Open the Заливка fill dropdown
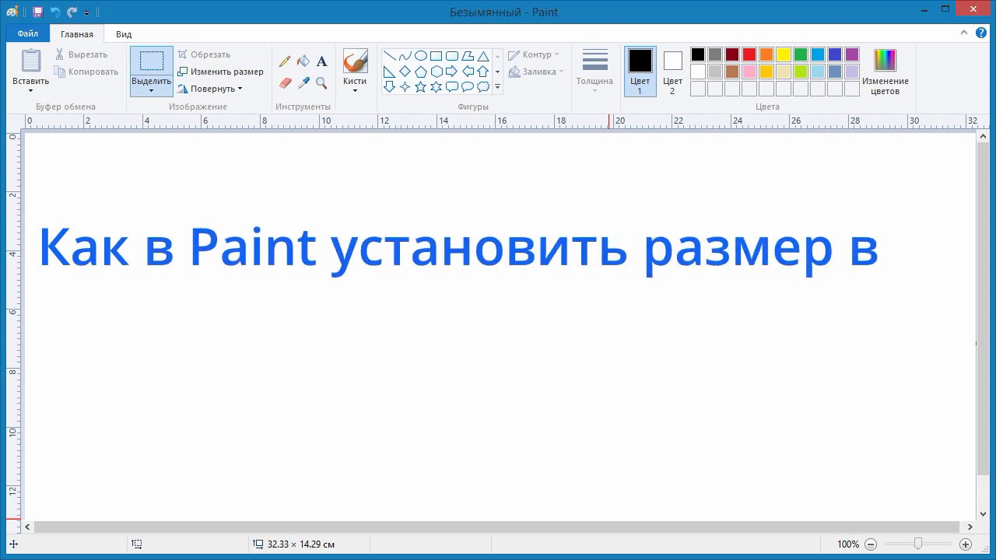 (x=536, y=72)
